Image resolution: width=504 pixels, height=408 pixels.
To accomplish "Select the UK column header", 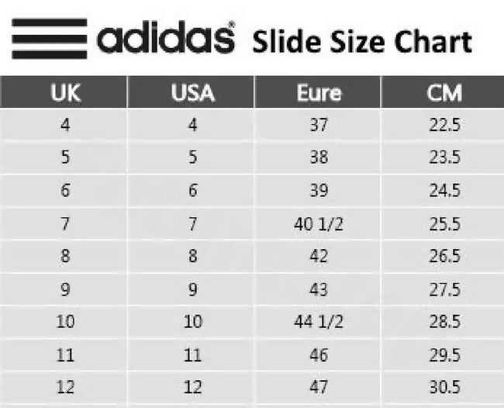I will click(x=65, y=94).
